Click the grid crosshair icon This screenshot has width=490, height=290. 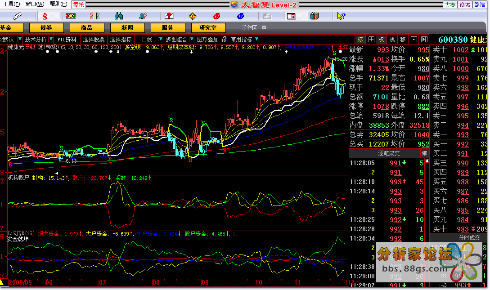click(x=371, y=39)
